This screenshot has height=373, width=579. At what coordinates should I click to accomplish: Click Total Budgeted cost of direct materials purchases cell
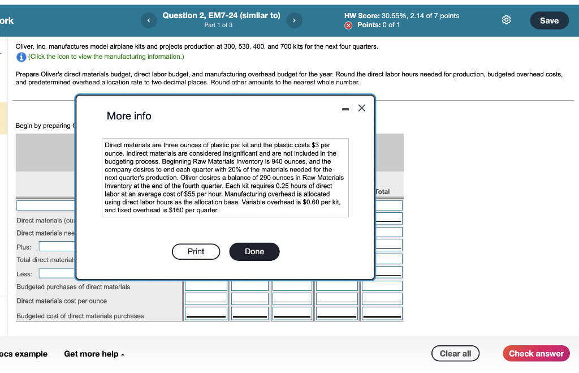coord(382,314)
